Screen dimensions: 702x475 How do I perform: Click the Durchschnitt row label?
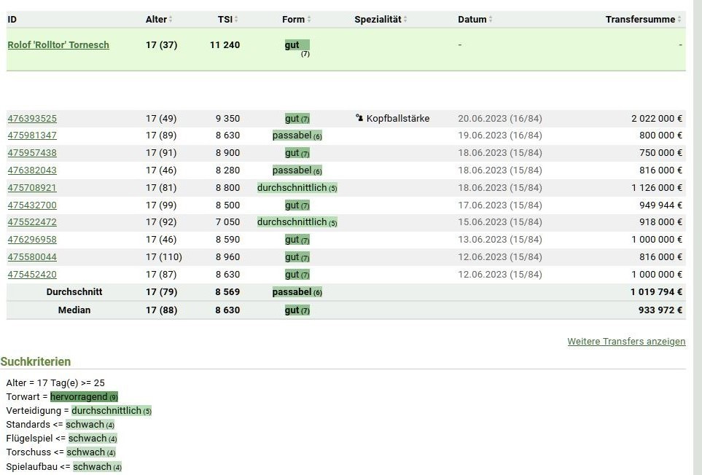pyautogui.click(x=74, y=291)
